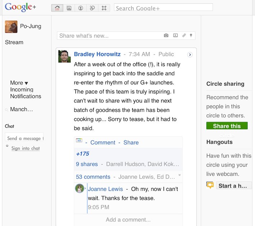Click the Hangouts webcam icon
This screenshot has height=226, width=255.
point(210,185)
